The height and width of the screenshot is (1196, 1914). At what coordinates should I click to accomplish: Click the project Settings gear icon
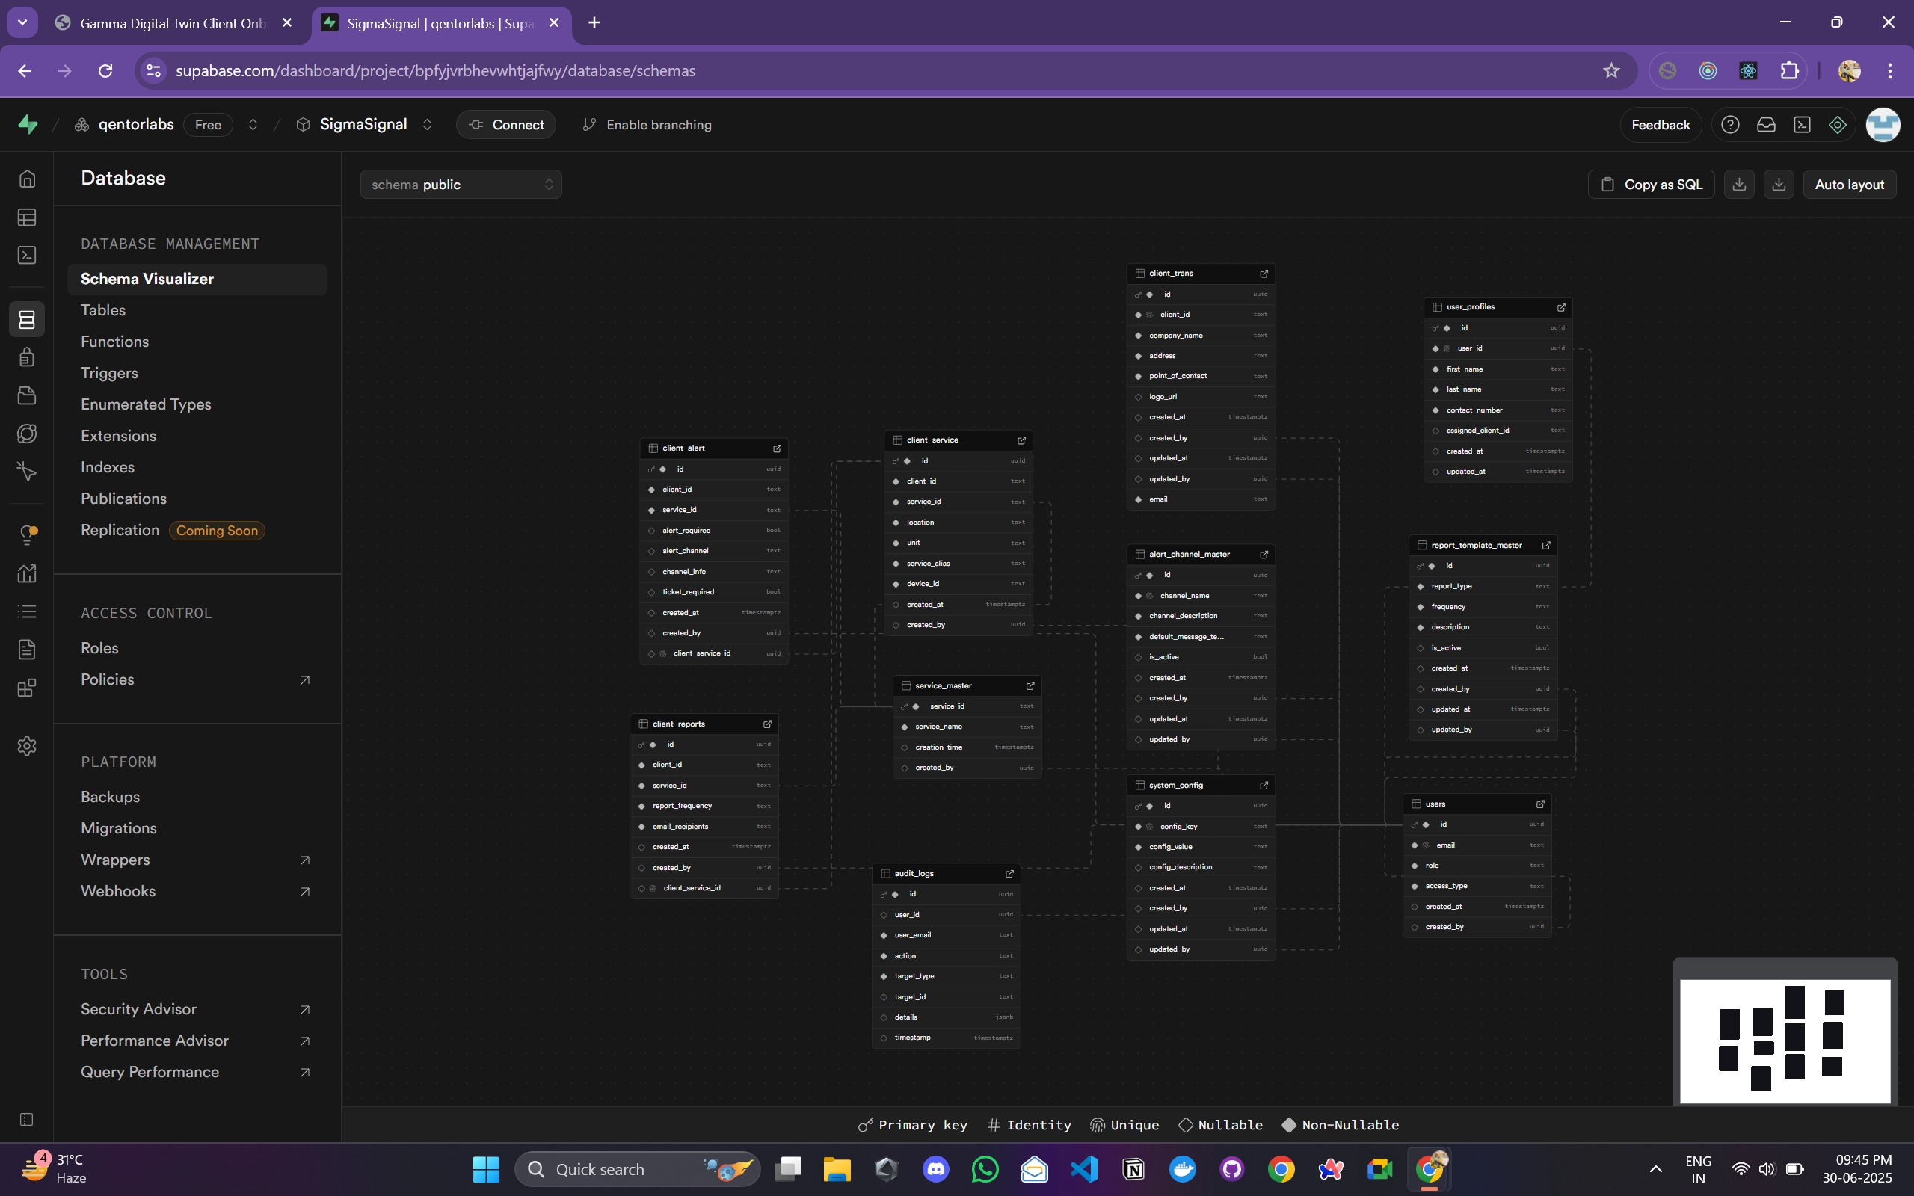tap(27, 746)
